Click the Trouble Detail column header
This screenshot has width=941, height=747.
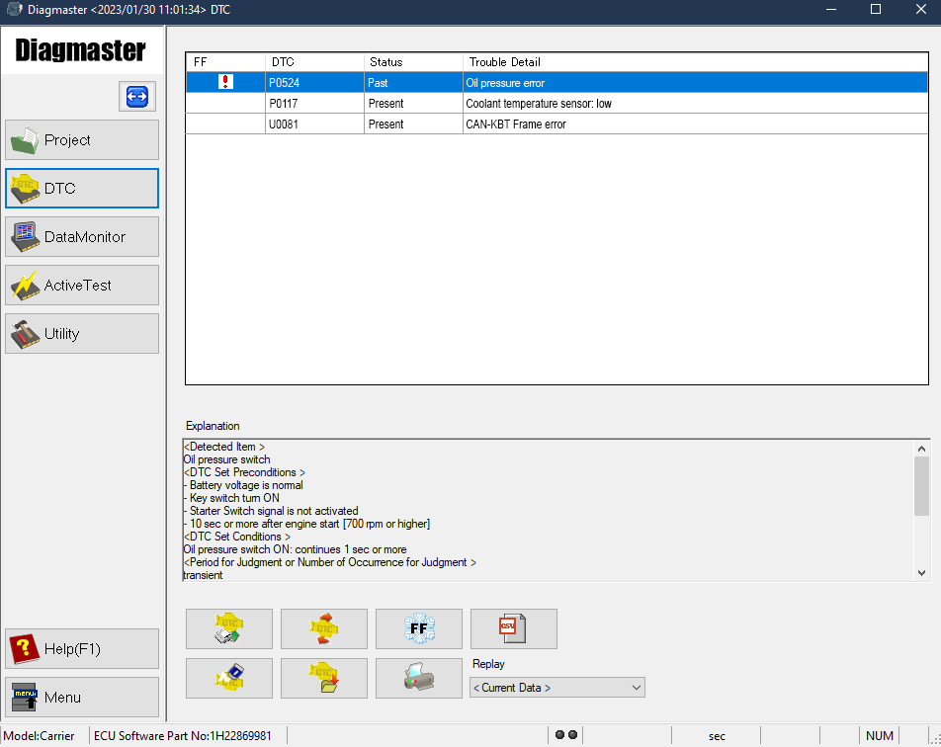(x=696, y=62)
